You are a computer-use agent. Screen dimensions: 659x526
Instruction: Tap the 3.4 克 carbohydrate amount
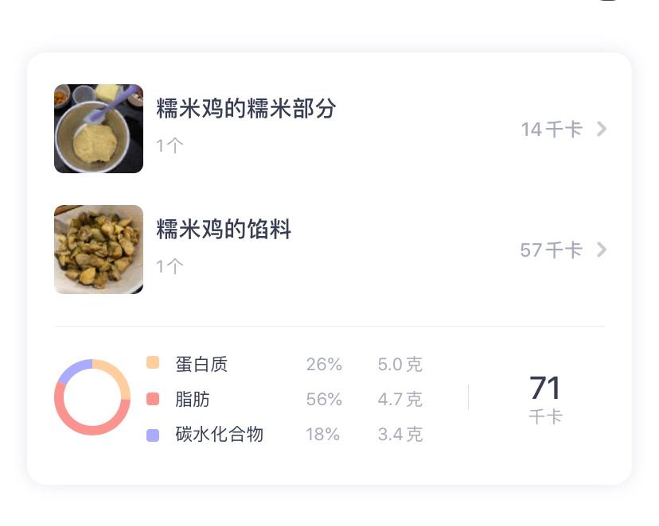pos(400,435)
